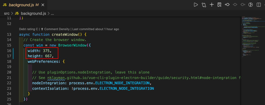This screenshot has height=105, width=265.
Task: Click the middle grayed commit circle icon
Action: point(235,5)
